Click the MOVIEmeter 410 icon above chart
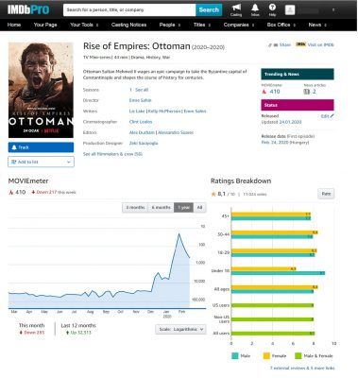358x378 pixels. pyautogui.click(x=11, y=192)
